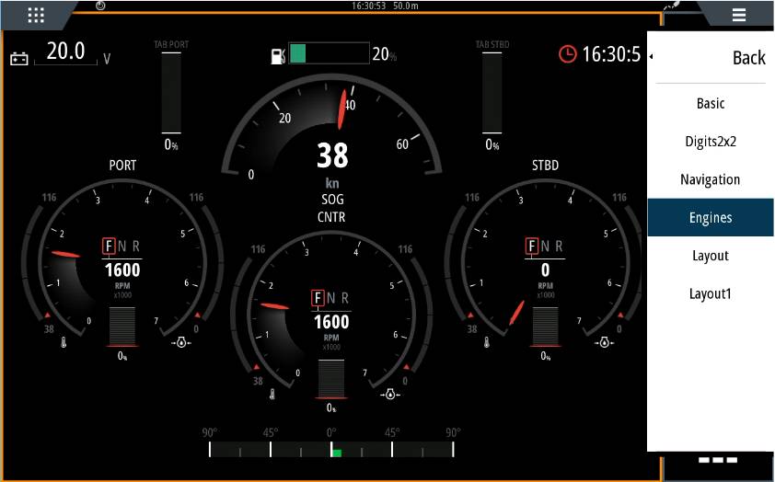775x482 pixels.
Task: Tap the red clock icon
Action: tap(568, 54)
